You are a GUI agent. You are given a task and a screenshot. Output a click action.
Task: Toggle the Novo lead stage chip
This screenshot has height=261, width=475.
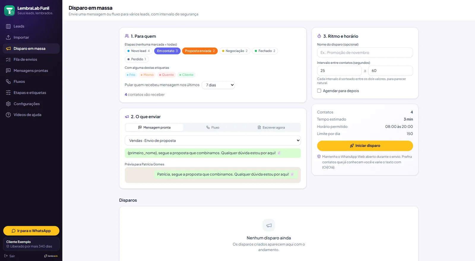coord(139,51)
